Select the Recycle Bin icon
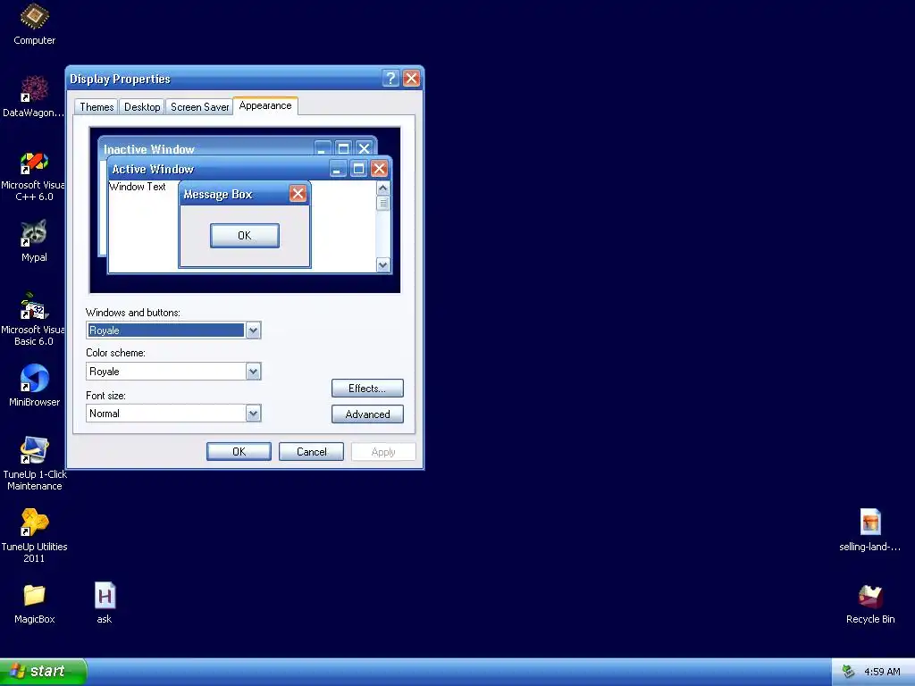This screenshot has height=686, width=915. [x=870, y=604]
